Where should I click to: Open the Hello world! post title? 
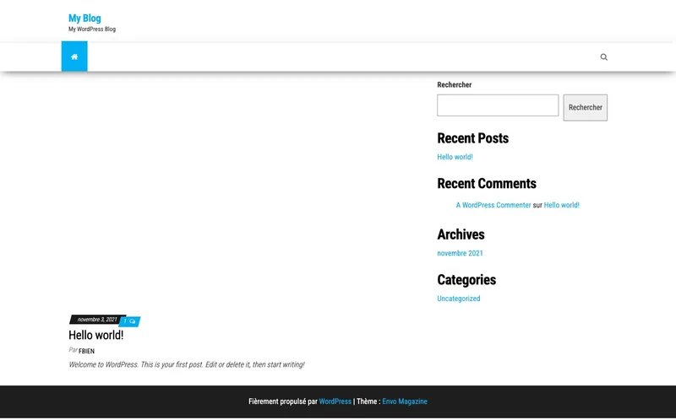click(x=95, y=335)
